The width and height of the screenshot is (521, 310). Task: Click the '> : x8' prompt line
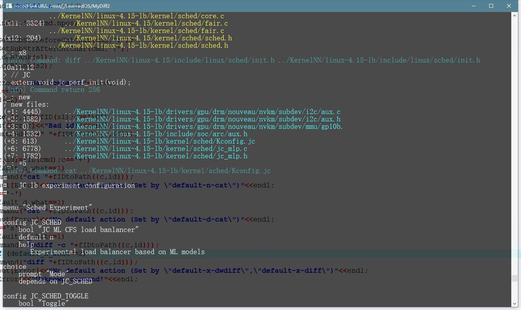coord(15,53)
